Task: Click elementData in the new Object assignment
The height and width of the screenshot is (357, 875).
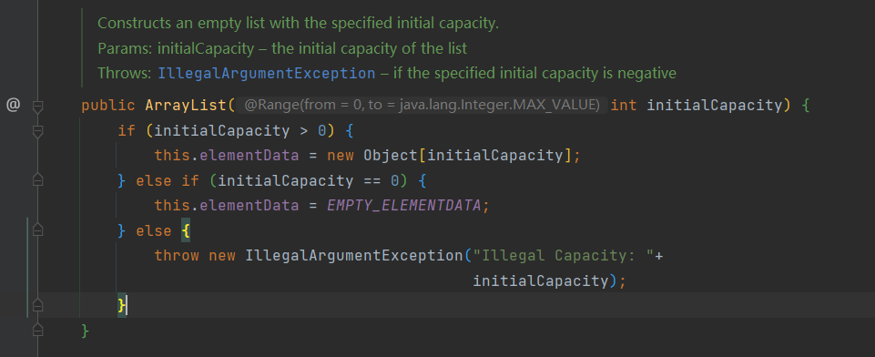Action: click(x=249, y=155)
